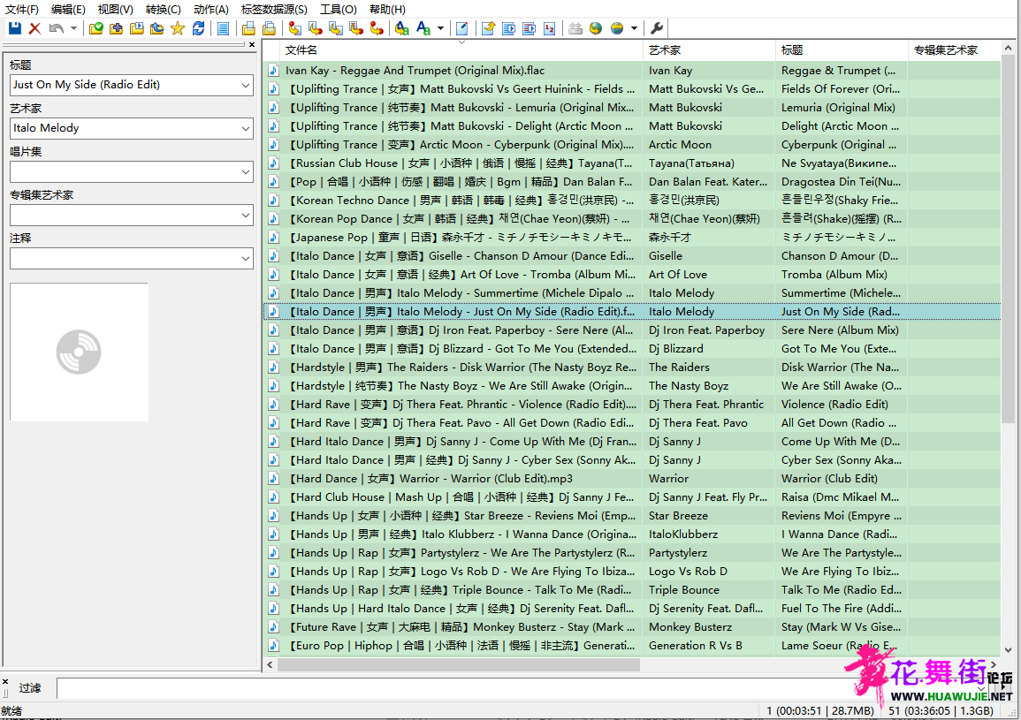Expand the undo history dropdown arrow

[73, 28]
